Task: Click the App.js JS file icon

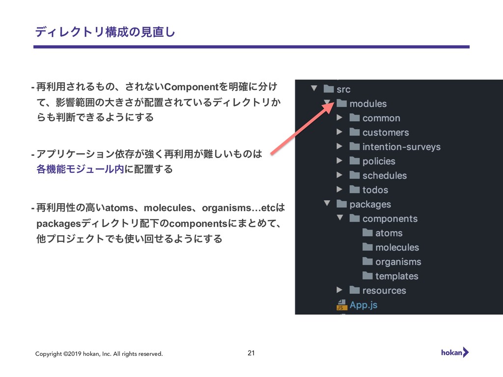Action: pyautogui.click(x=342, y=305)
